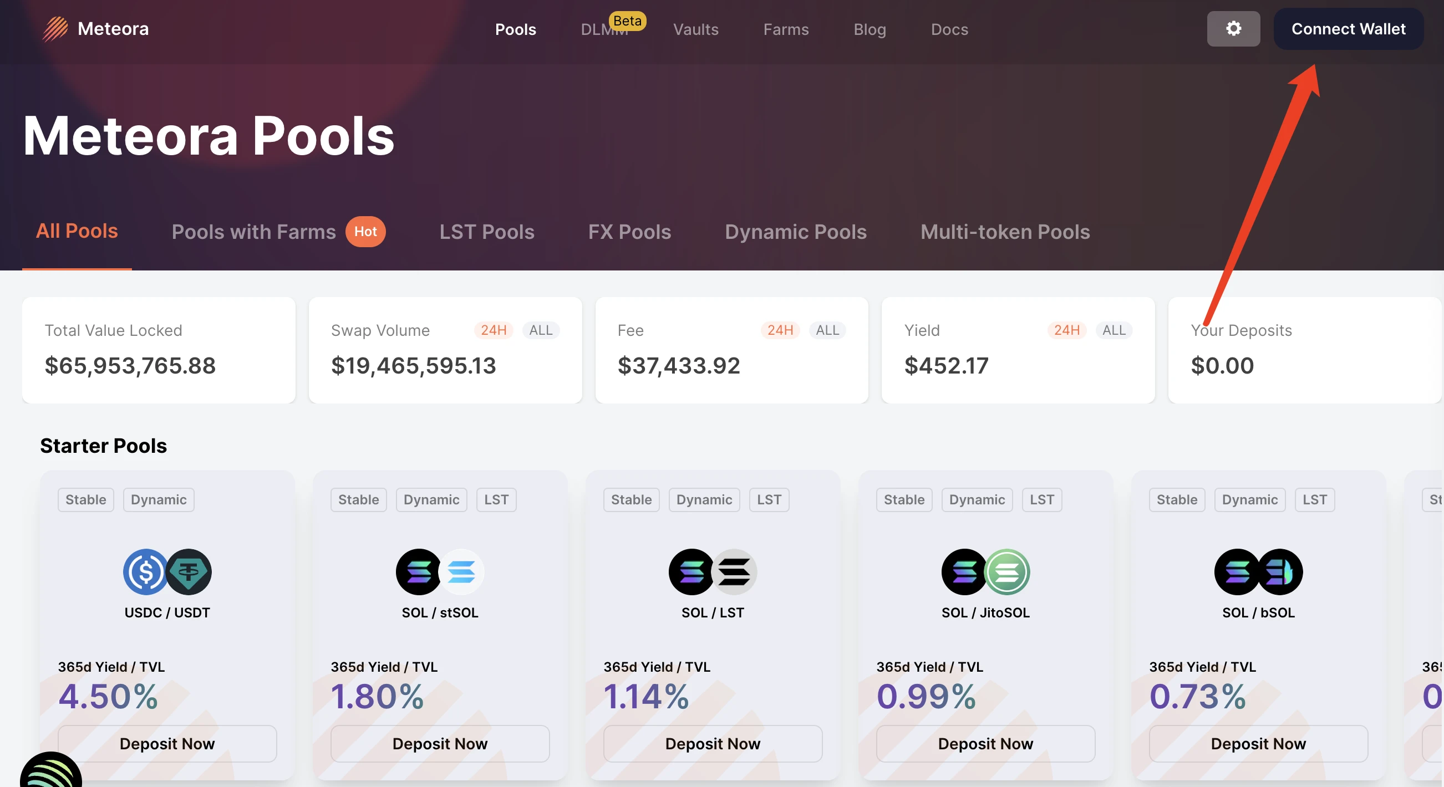The width and height of the screenshot is (1444, 787).
Task: Switch Fee to the 24H view
Action: [780, 330]
